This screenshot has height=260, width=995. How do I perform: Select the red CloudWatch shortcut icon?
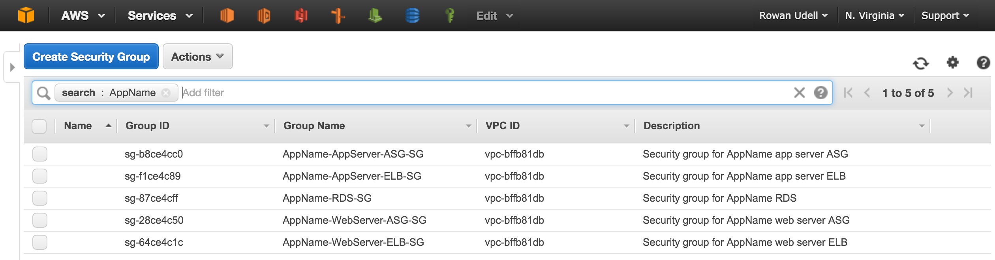point(301,16)
